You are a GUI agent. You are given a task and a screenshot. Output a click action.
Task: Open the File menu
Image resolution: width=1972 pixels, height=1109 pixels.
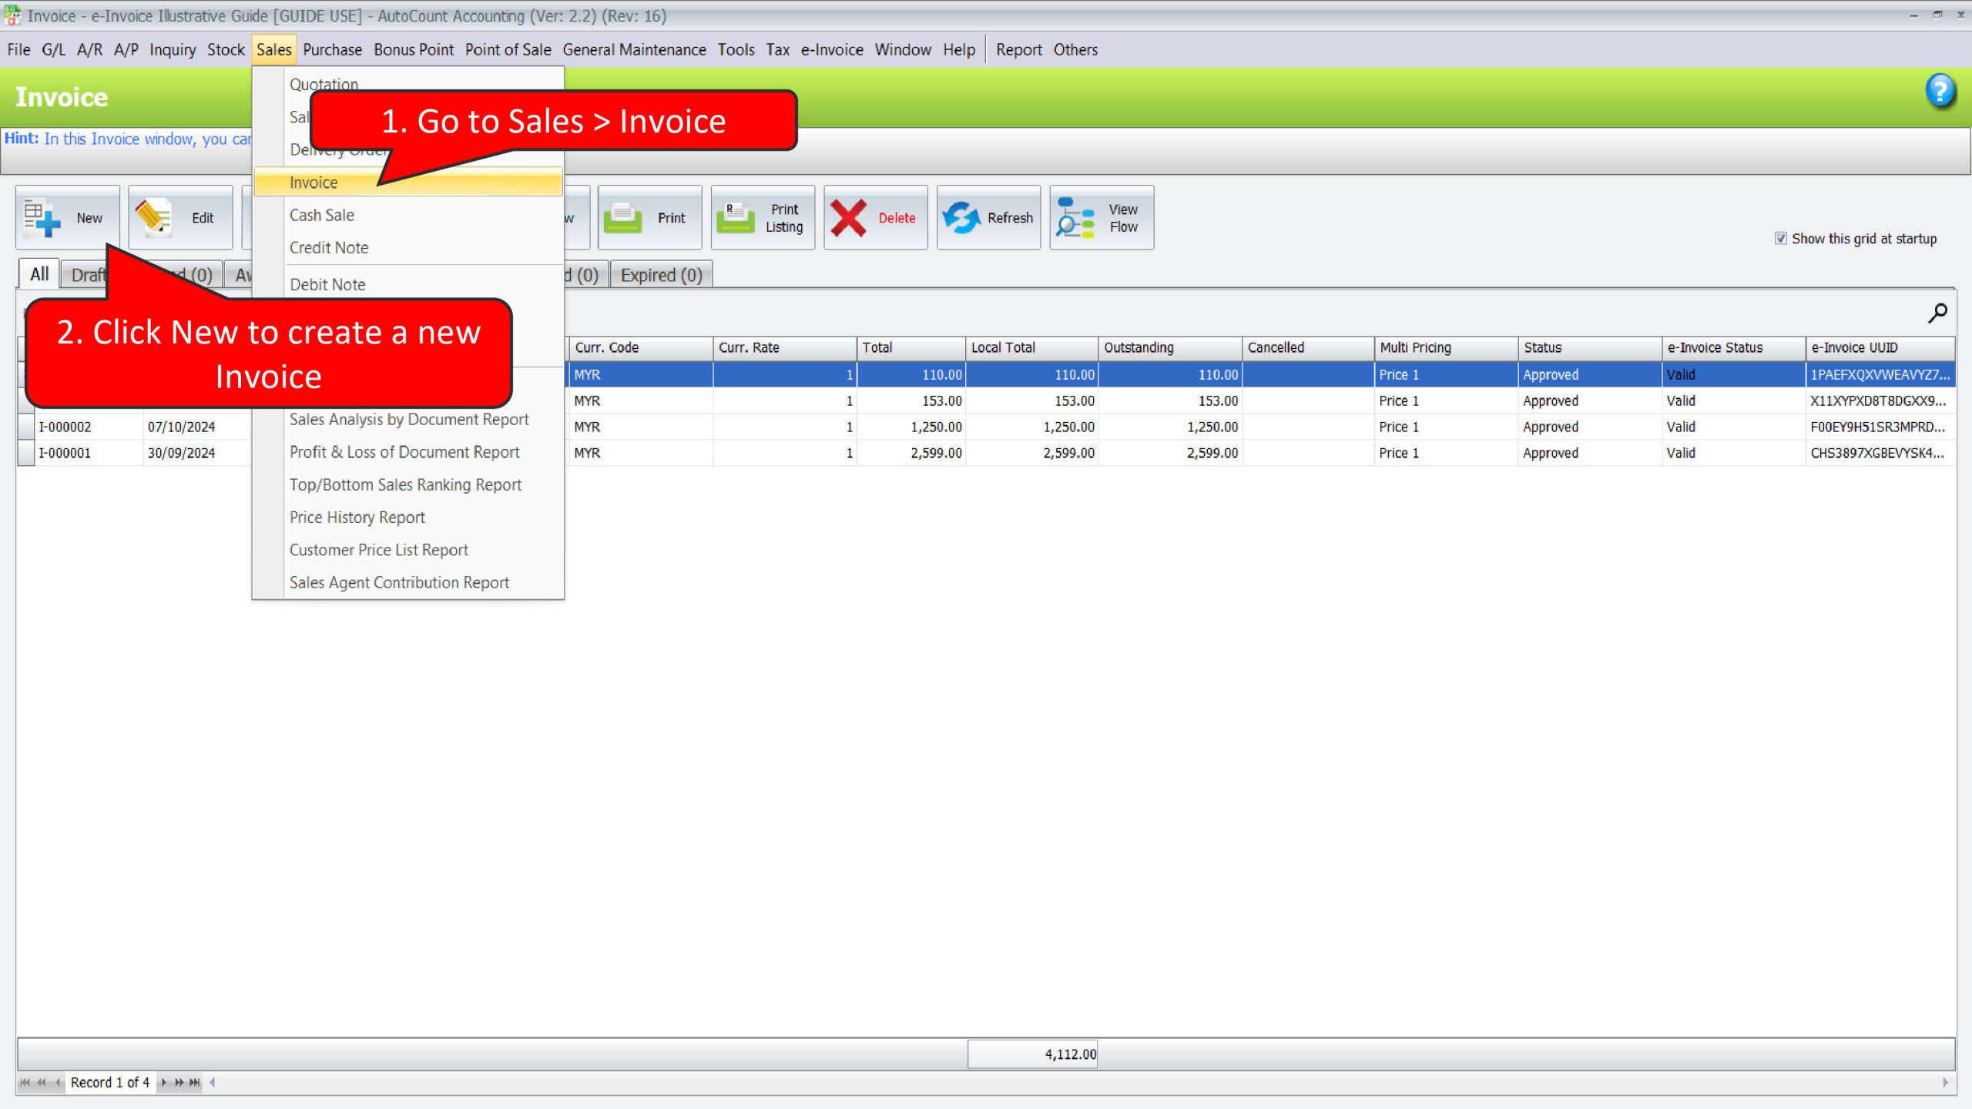click(x=18, y=49)
